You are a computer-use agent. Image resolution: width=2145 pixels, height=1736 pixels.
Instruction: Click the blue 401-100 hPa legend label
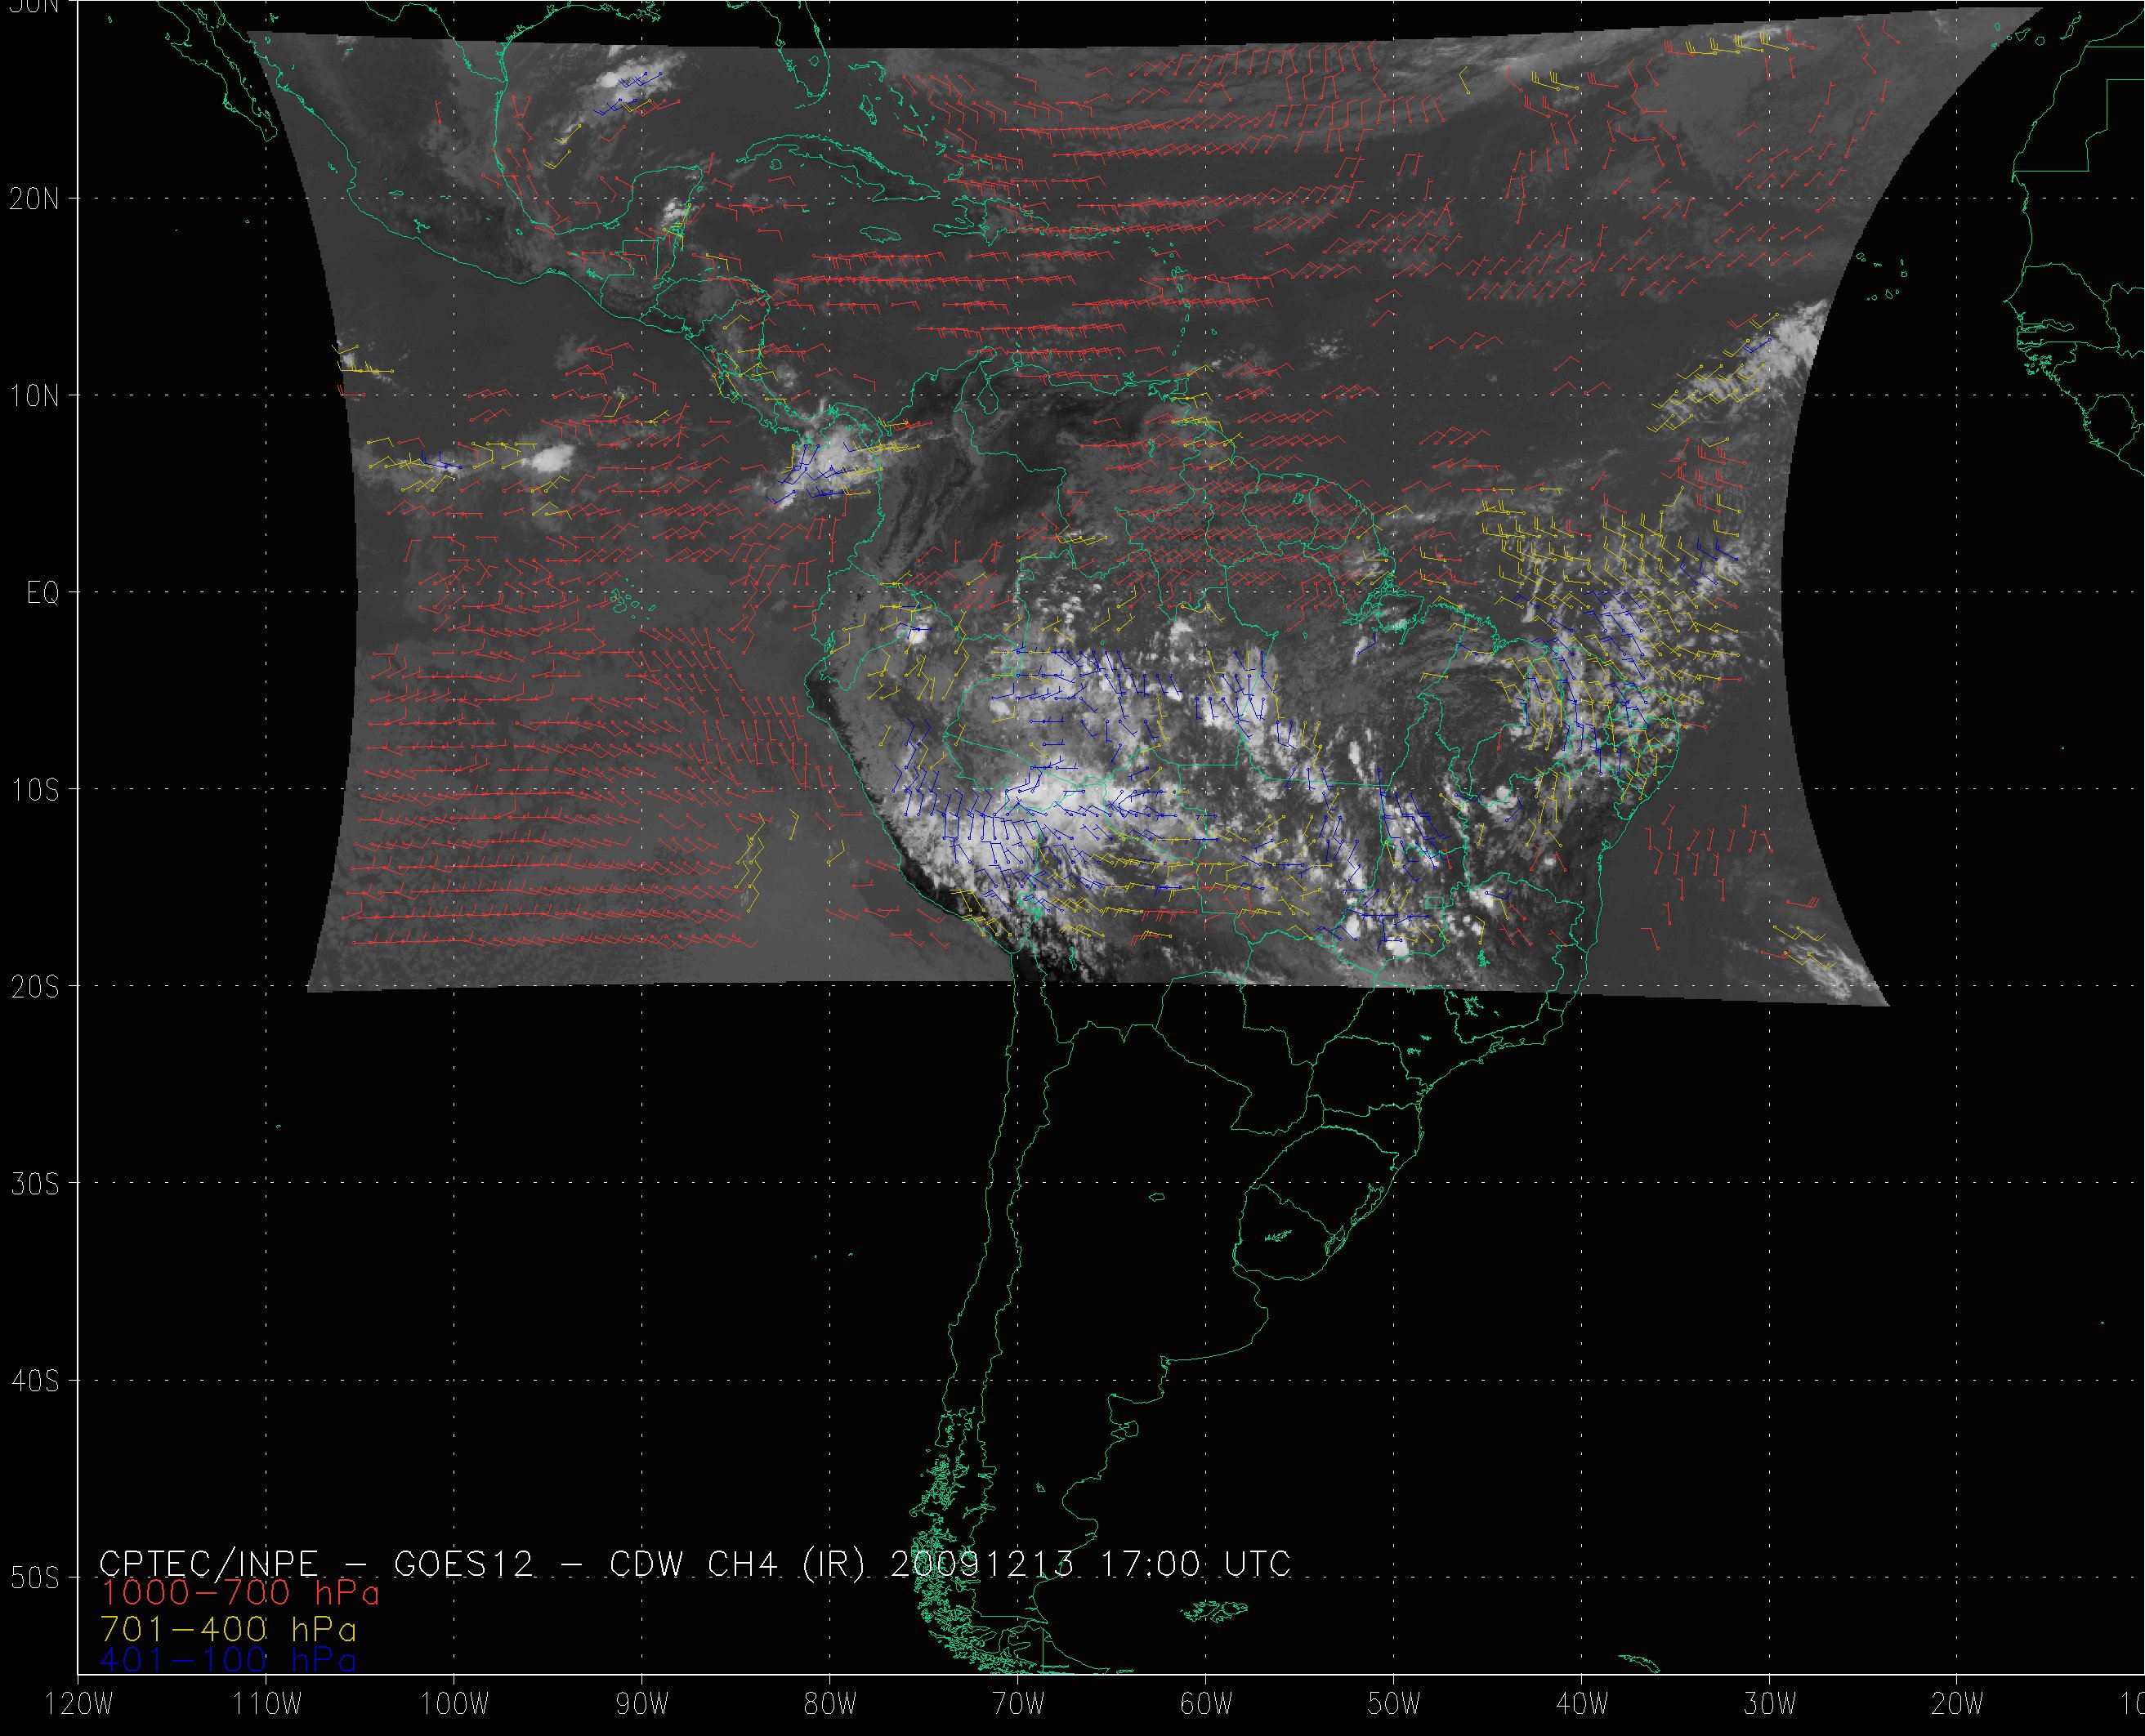pyautogui.click(x=228, y=1660)
